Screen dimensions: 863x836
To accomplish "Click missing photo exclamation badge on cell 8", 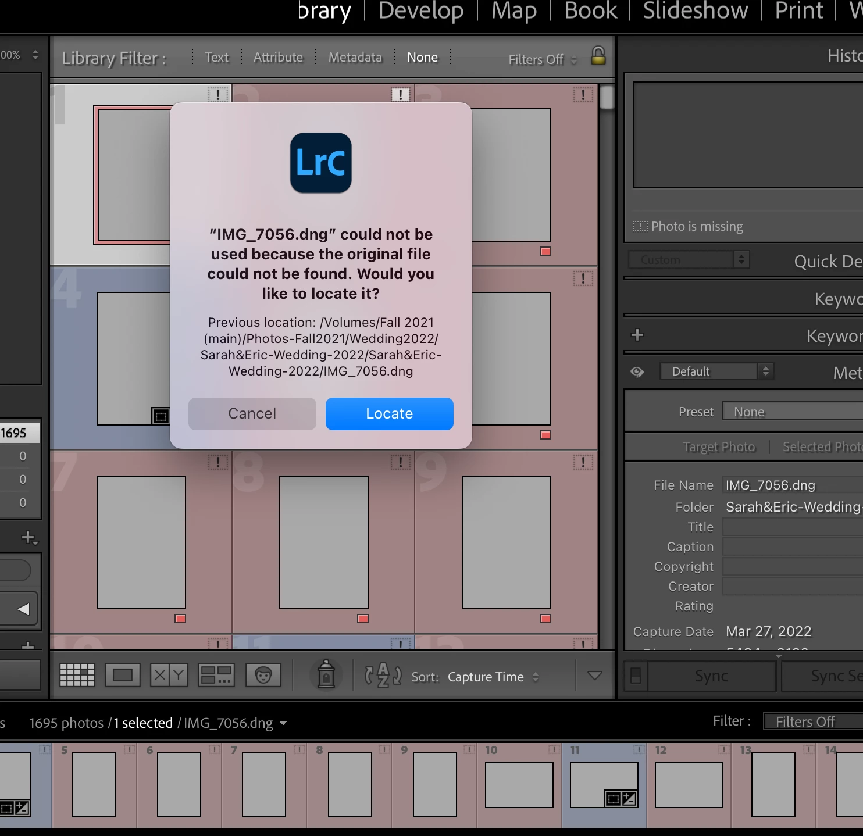I will [x=400, y=462].
